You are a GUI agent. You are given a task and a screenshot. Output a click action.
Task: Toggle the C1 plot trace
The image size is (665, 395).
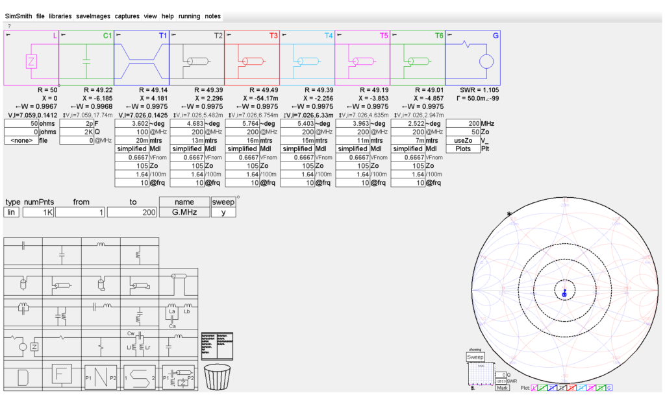(542, 388)
